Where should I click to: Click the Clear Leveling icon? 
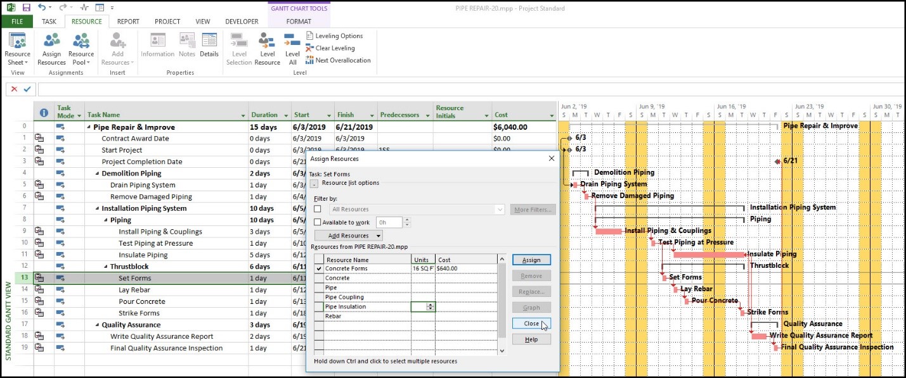point(330,48)
